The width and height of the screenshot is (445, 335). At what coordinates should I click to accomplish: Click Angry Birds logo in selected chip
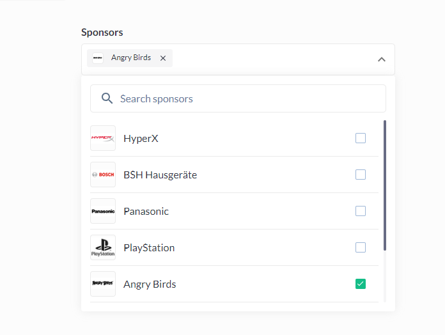click(x=98, y=58)
